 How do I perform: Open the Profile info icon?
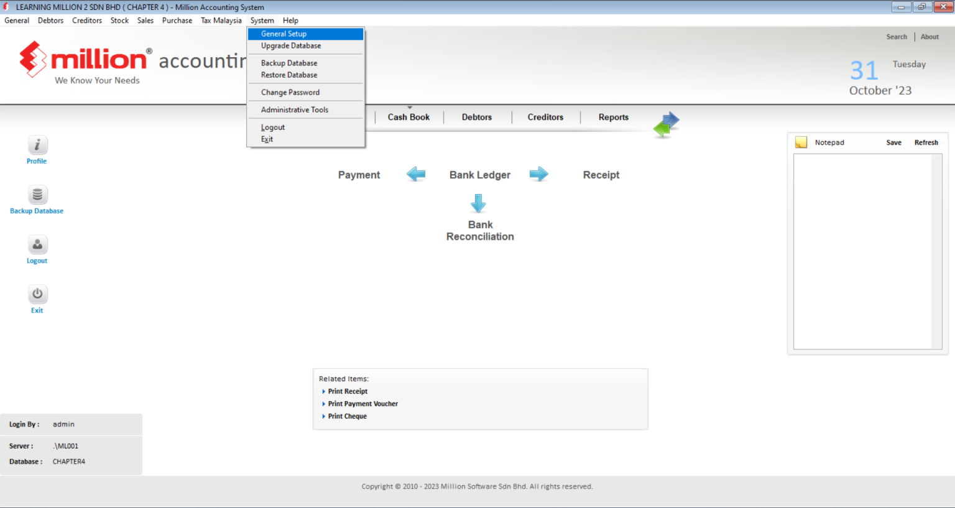(37, 145)
